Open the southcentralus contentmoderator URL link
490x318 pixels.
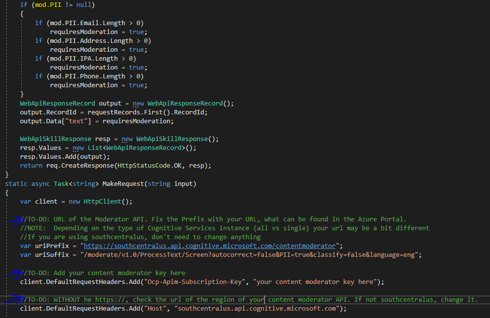click(x=210, y=246)
